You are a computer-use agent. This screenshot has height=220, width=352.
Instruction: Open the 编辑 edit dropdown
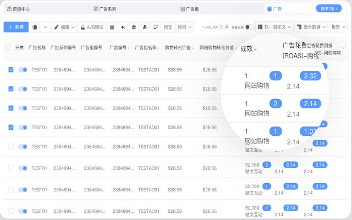(x=64, y=27)
